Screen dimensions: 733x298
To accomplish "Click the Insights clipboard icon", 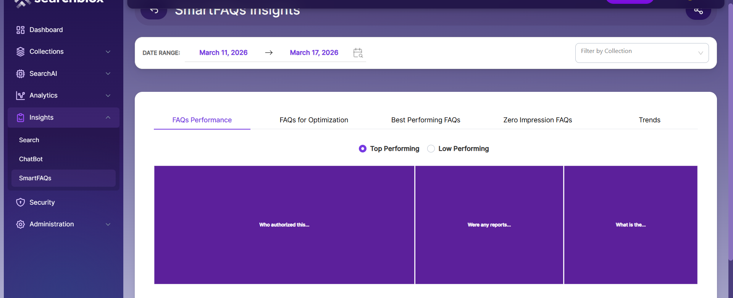I will [21, 117].
